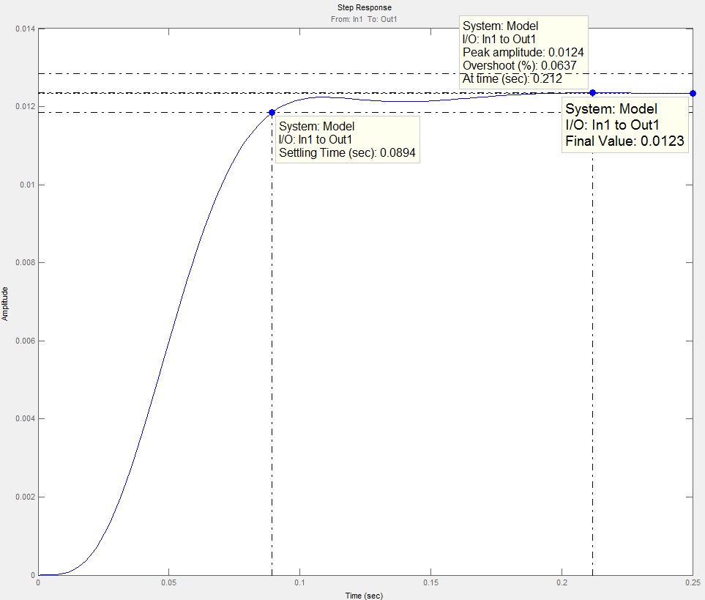Click the 0.002 y-axis tick label

pyautogui.click(x=25, y=497)
